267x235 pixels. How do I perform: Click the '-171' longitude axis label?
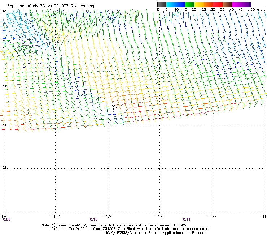(160, 217)
